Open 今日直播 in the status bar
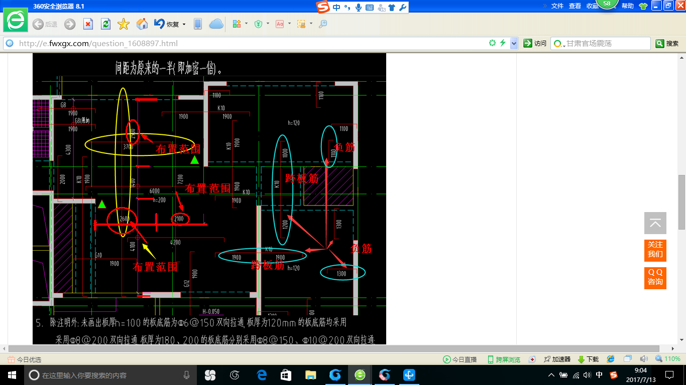Screen dimensions: 686x385 (x=460, y=359)
